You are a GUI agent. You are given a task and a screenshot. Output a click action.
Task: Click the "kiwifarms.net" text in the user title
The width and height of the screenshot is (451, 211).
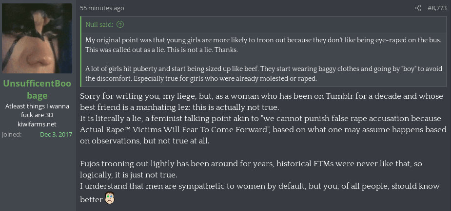click(x=37, y=124)
